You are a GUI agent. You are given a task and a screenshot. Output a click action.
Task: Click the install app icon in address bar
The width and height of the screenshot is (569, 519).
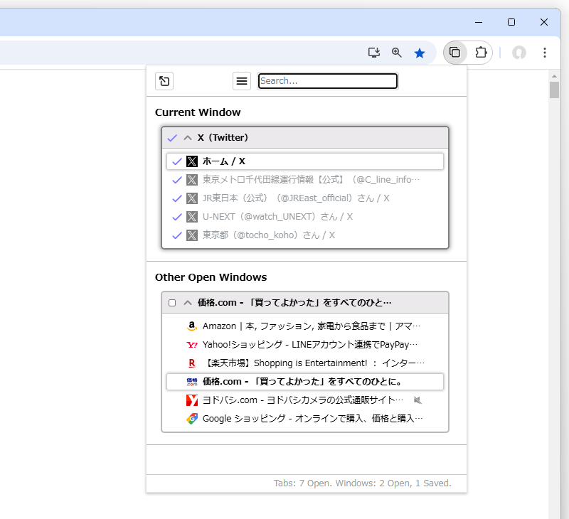click(x=374, y=53)
